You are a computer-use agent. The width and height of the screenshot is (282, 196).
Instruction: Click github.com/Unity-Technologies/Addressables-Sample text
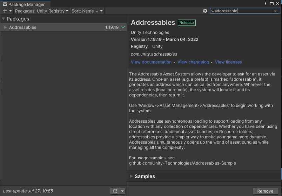(x=182, y=163)
